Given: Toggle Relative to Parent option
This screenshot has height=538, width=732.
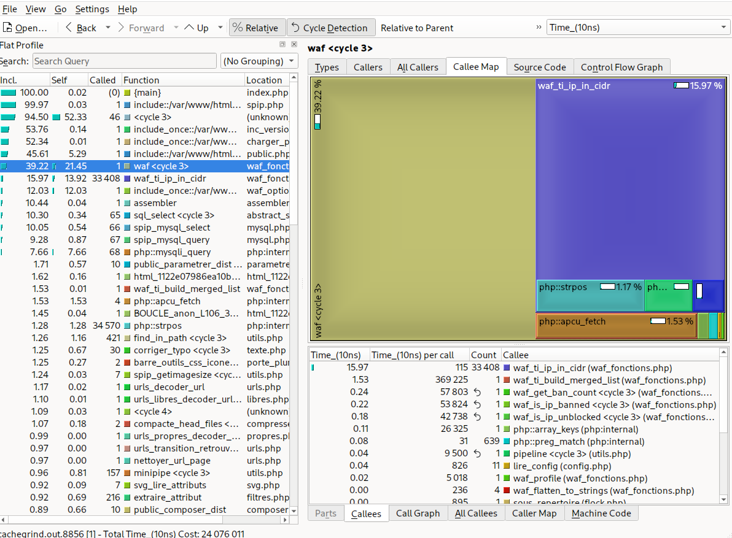Looking at the screenshot, I should point(417,28).
